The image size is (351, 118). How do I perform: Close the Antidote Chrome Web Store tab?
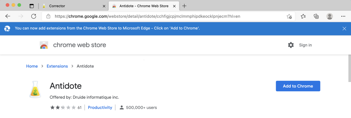pos(175,6)
